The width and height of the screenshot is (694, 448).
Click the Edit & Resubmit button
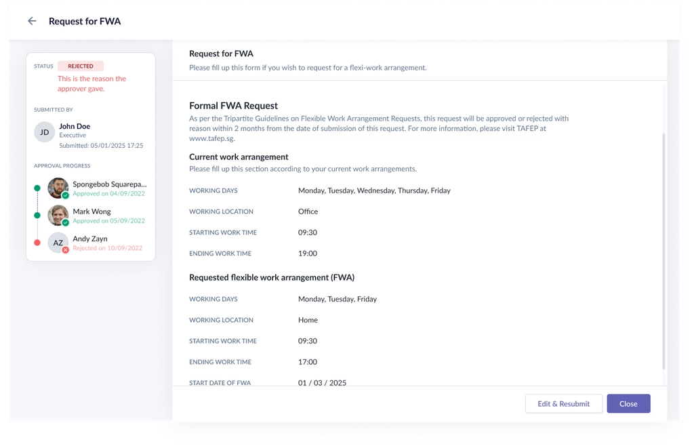pyautogui.click(x=563, y=404)
